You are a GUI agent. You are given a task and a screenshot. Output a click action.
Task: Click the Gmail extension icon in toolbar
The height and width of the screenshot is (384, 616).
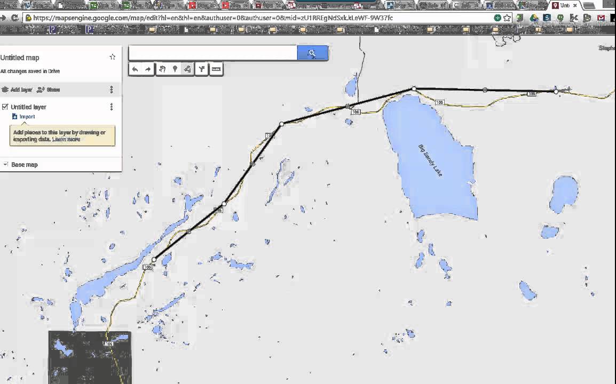pyautogui.click(x=601, y=18)
